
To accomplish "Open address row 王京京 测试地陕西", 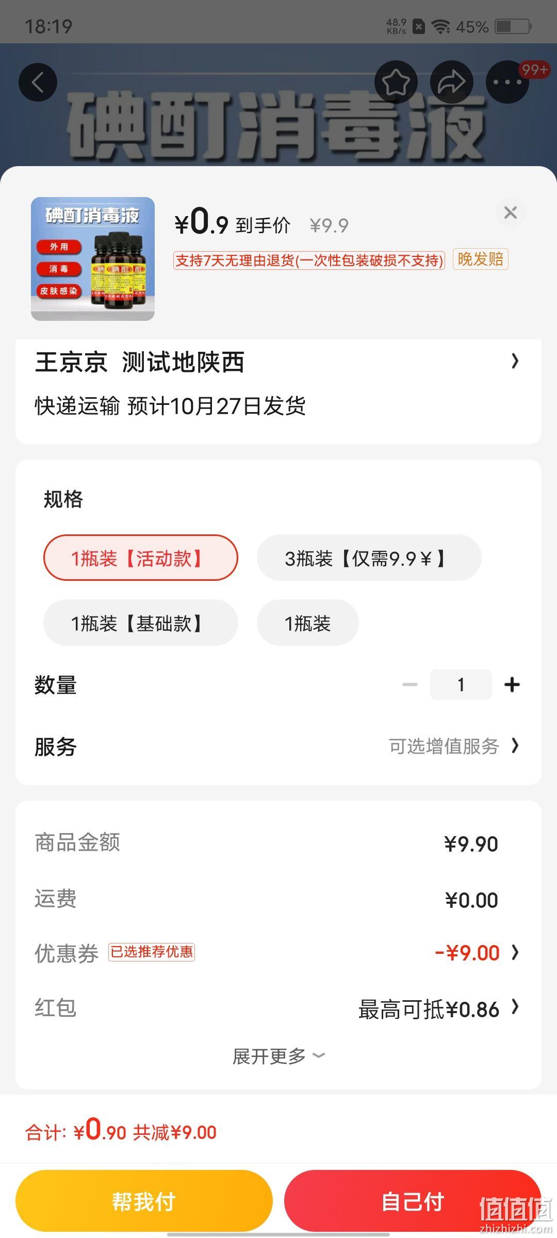I will point(278,362).
